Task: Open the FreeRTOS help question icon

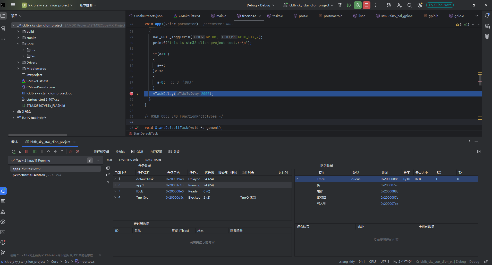Action: click(x=108, y=183)
